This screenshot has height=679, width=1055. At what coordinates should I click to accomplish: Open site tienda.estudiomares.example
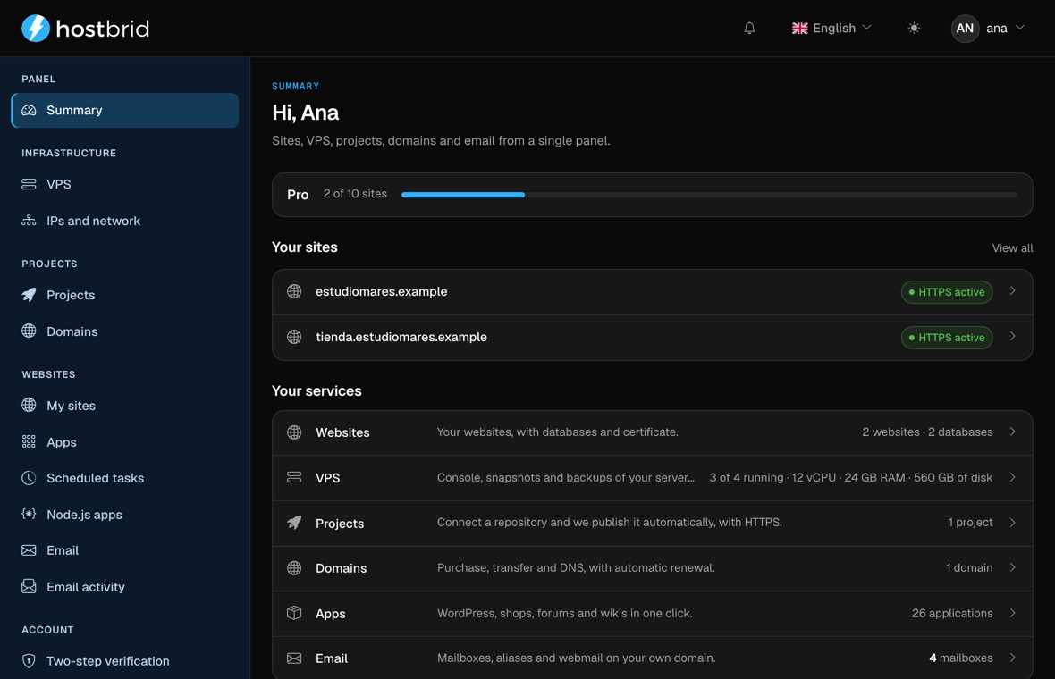pos(652,338)
